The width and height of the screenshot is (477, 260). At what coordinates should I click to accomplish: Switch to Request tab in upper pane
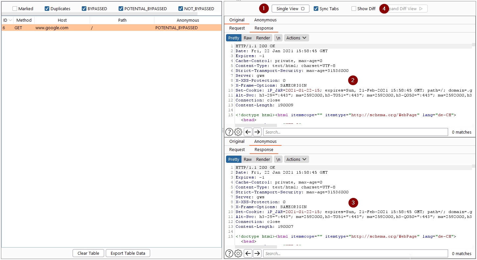[237, 28]
